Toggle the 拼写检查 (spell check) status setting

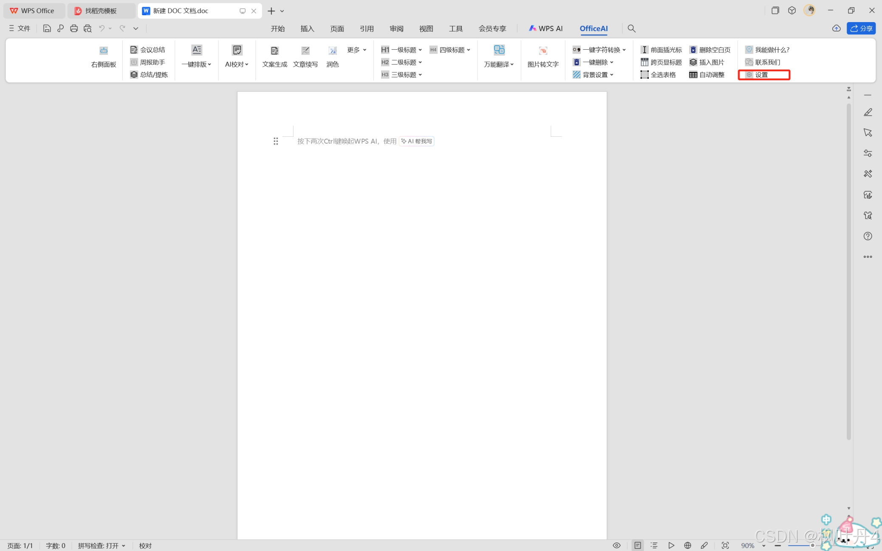pyautogui.click(x=101, y=545)
